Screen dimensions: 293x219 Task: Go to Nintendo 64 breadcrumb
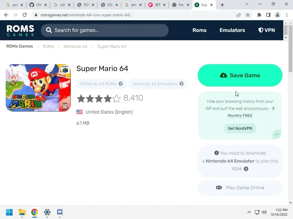click(76, 46)
